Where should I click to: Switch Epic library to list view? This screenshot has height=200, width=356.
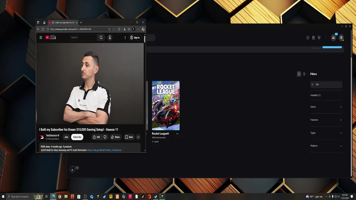point(304,74)
